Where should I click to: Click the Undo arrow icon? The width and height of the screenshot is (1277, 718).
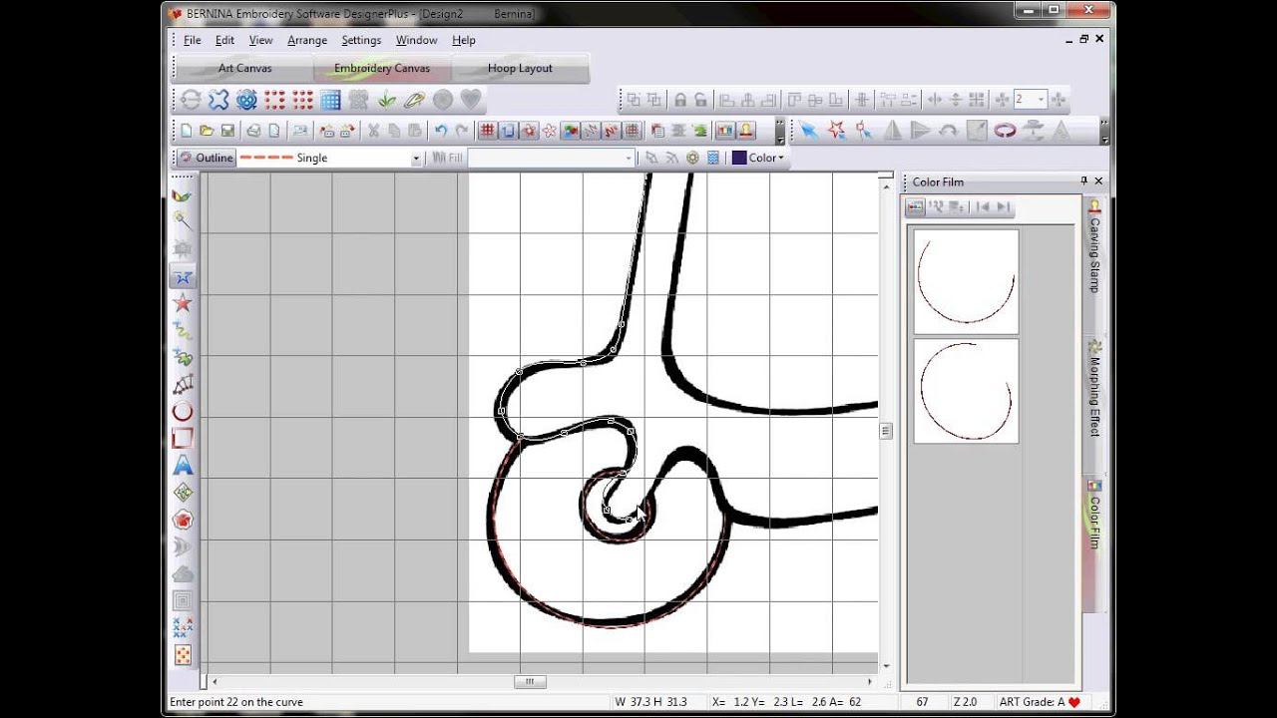[x=440, y=131]
